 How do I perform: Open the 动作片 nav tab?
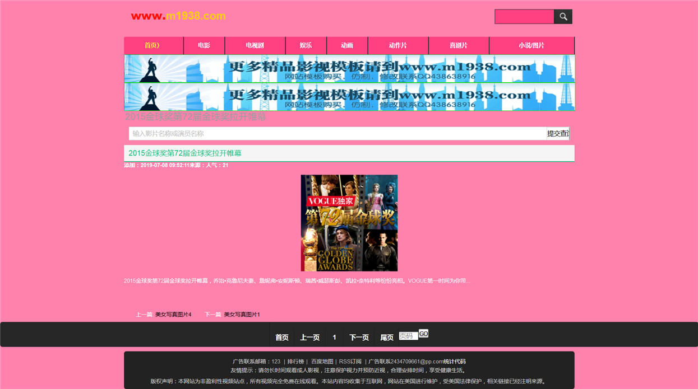click(x=398, y=45)
